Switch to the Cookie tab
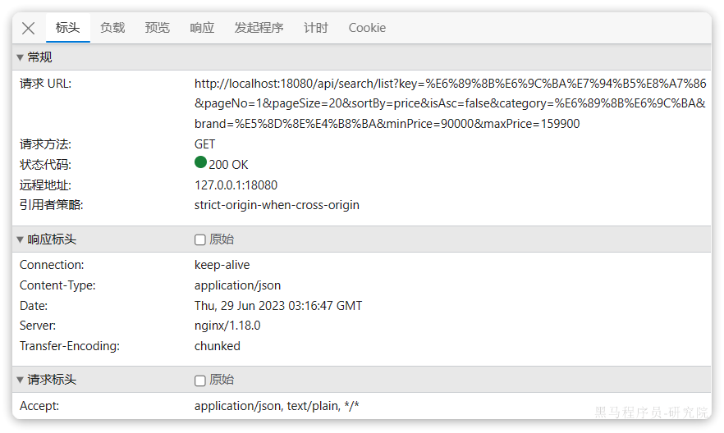Viewport: 724px width, 433px height. [367, 28]
